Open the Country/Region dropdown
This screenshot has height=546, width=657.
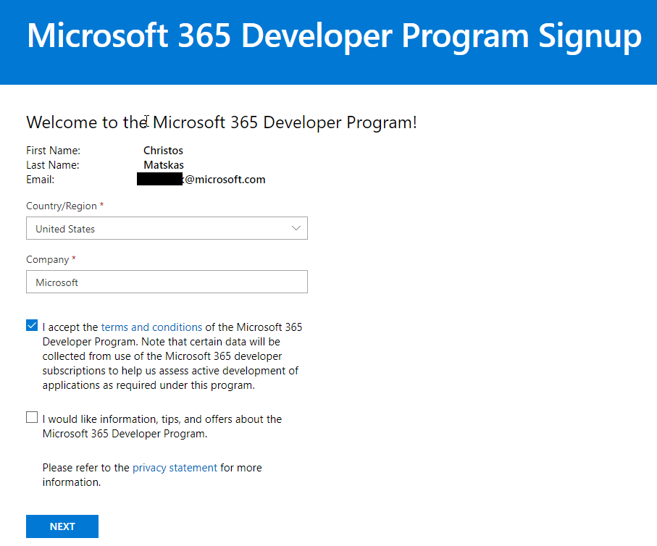pos(167,228)
